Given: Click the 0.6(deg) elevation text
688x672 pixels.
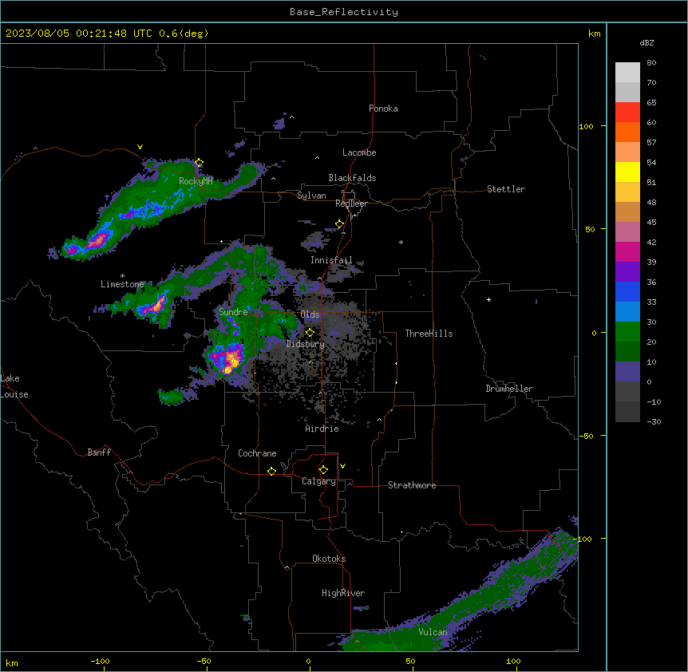Looking at the screenshot, I should click(184, 34).
